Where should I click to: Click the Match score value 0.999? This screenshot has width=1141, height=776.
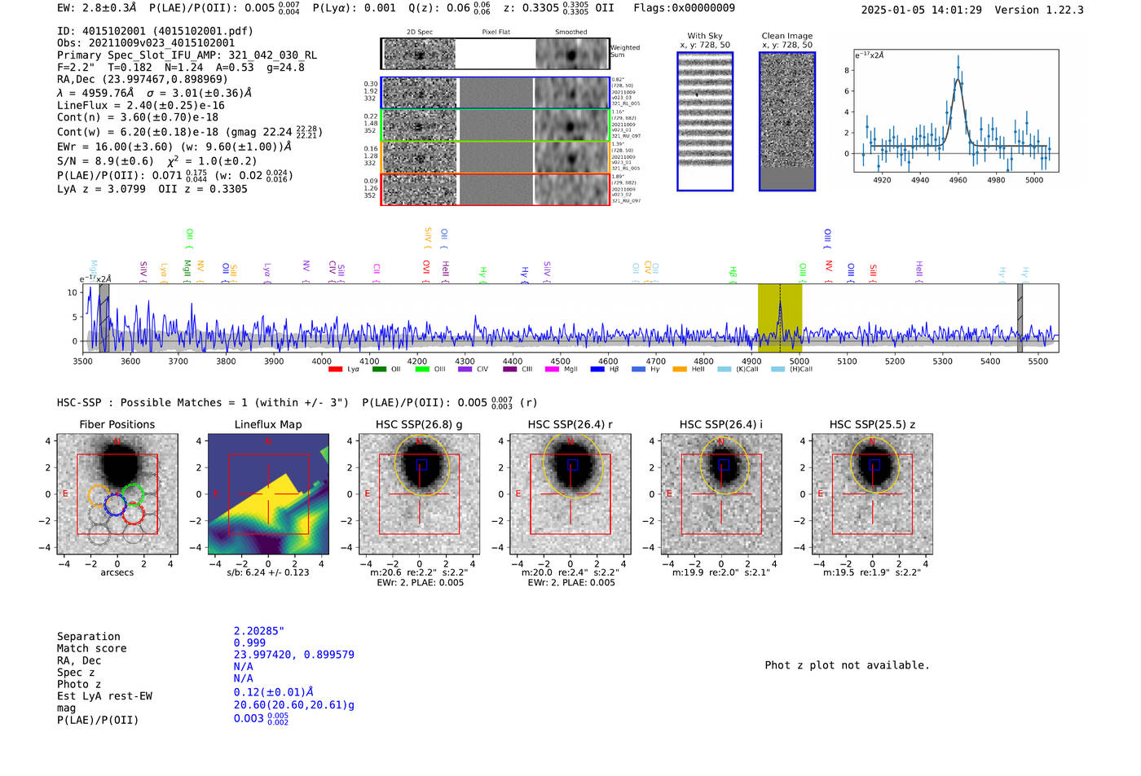pyautogui.click(x=249, y=642)
